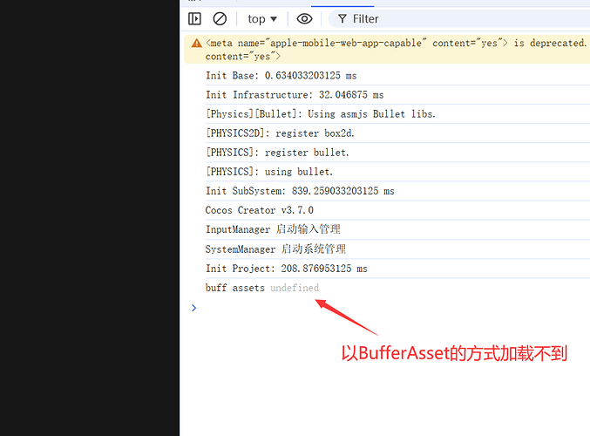Click the console prompt chevron
Image resolution: width=590 pixels, height=436 pixels.
pos(193,308)
